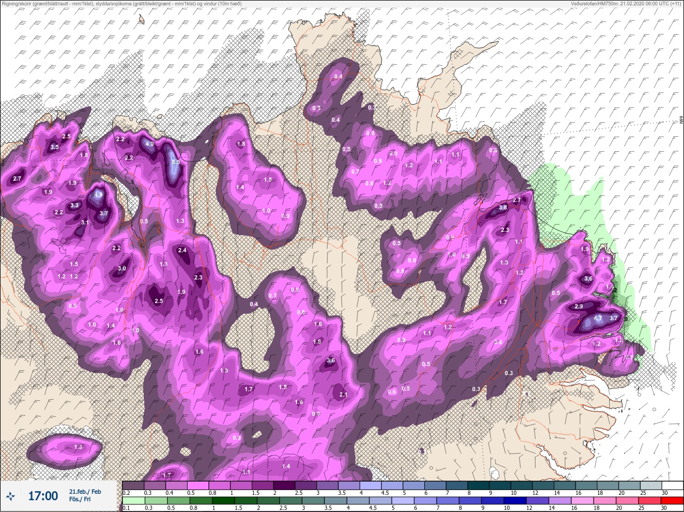Click the 4.7 value in the eastern fjords

tap(598, 319)
